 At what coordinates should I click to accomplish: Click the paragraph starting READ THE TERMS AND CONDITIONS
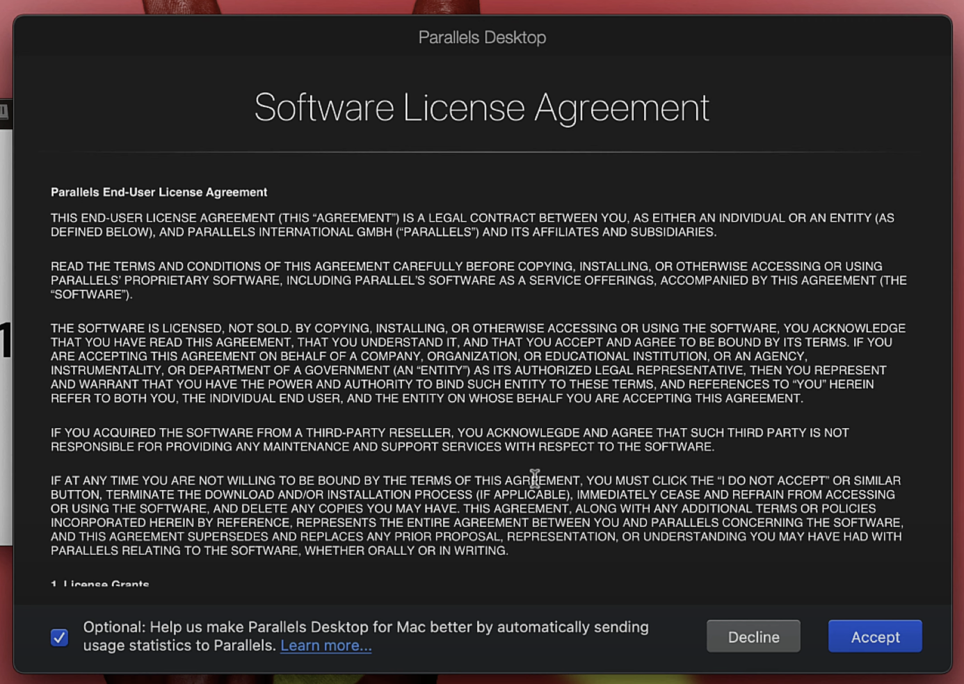coord(479,280)
